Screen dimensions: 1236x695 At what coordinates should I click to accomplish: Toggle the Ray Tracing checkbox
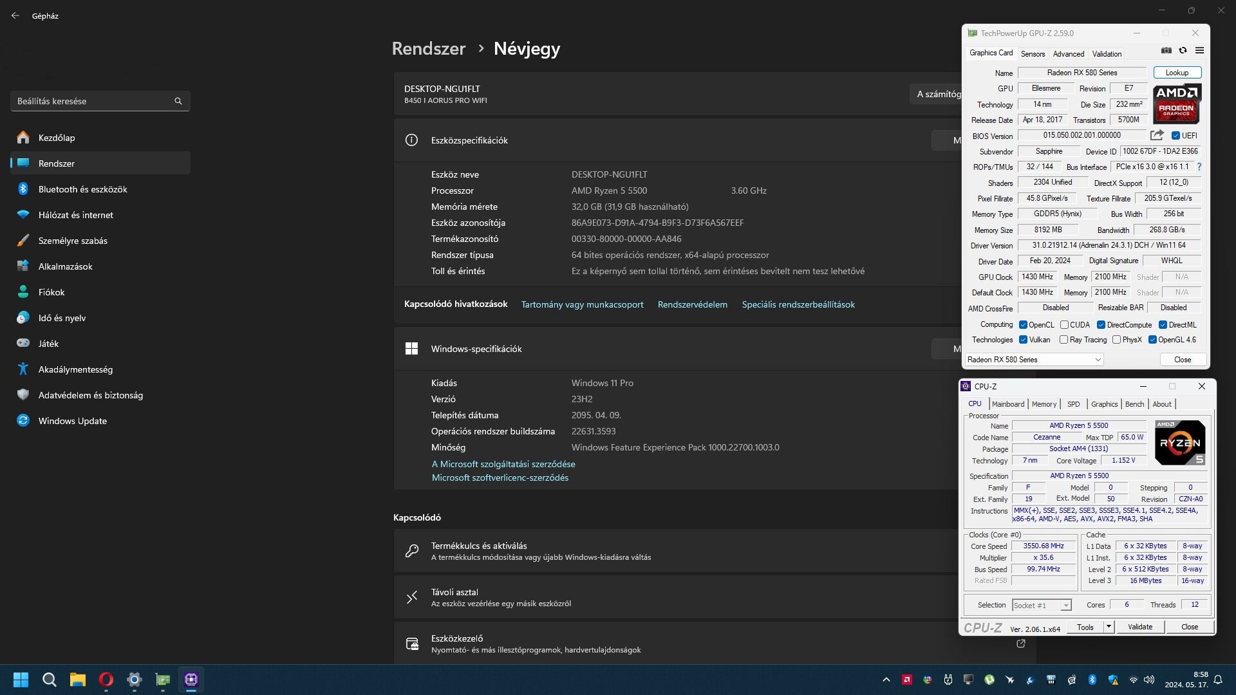(x=1063, y=340)
